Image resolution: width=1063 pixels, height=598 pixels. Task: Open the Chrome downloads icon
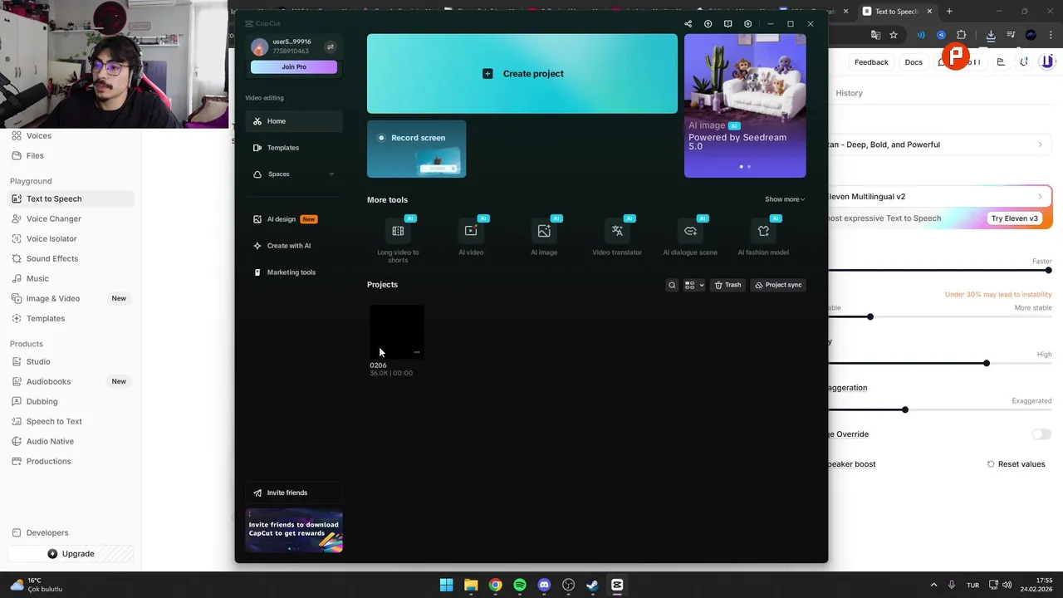[991, 35]
